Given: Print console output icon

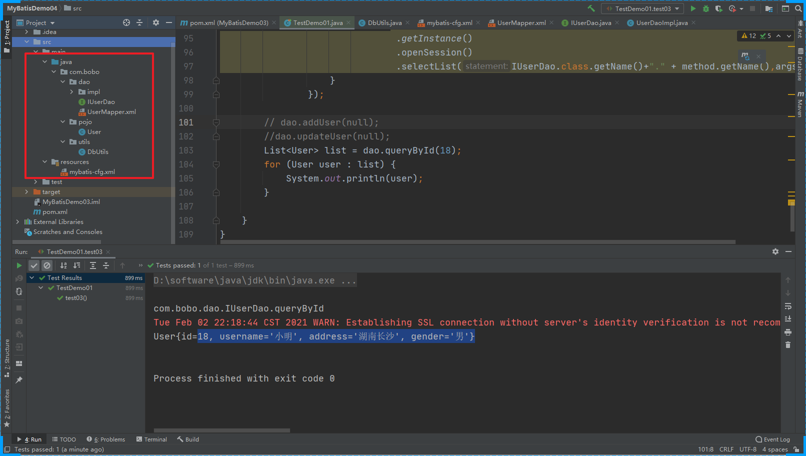Looking at the screenshot, I should [x=788, y=332].
